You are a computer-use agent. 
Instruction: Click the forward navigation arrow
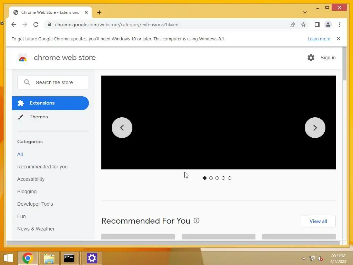point(25,24)
